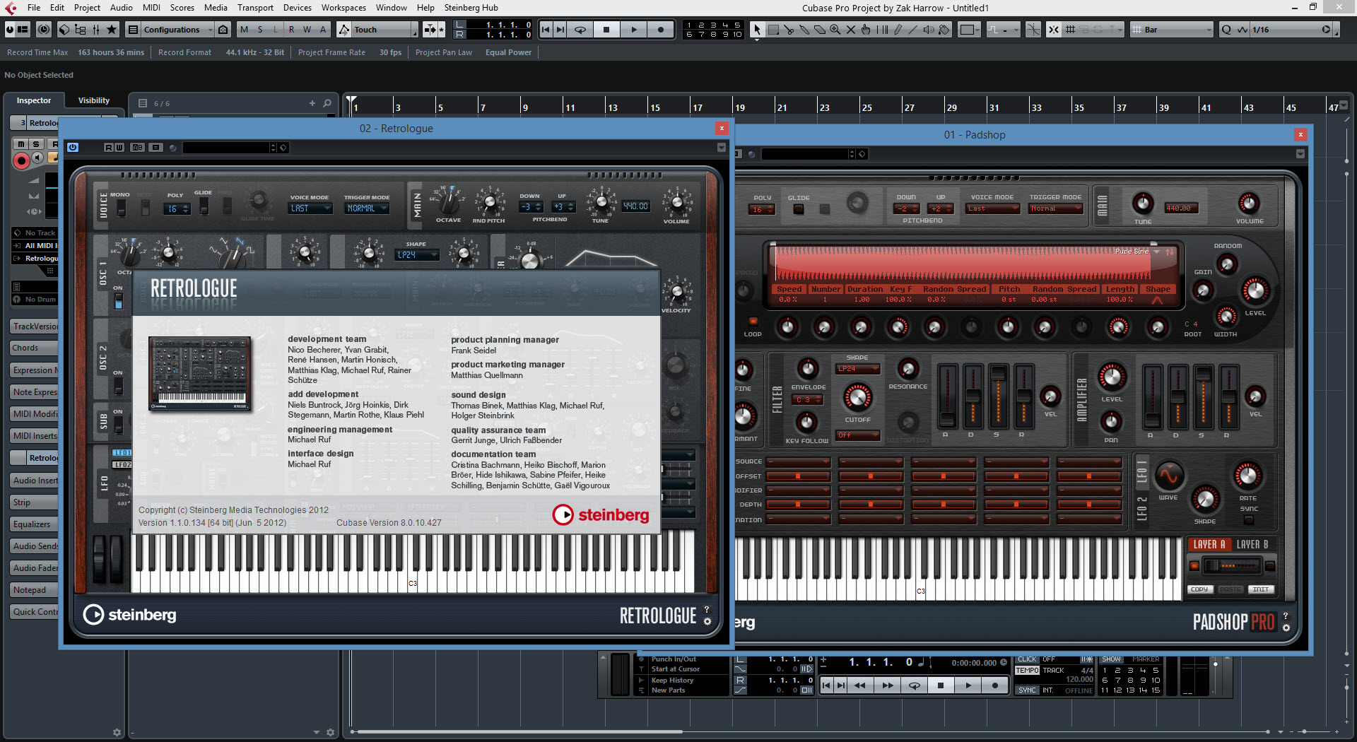Open the Transport menu
This screenshot has width=1357, height=742.
pos(255,8)
